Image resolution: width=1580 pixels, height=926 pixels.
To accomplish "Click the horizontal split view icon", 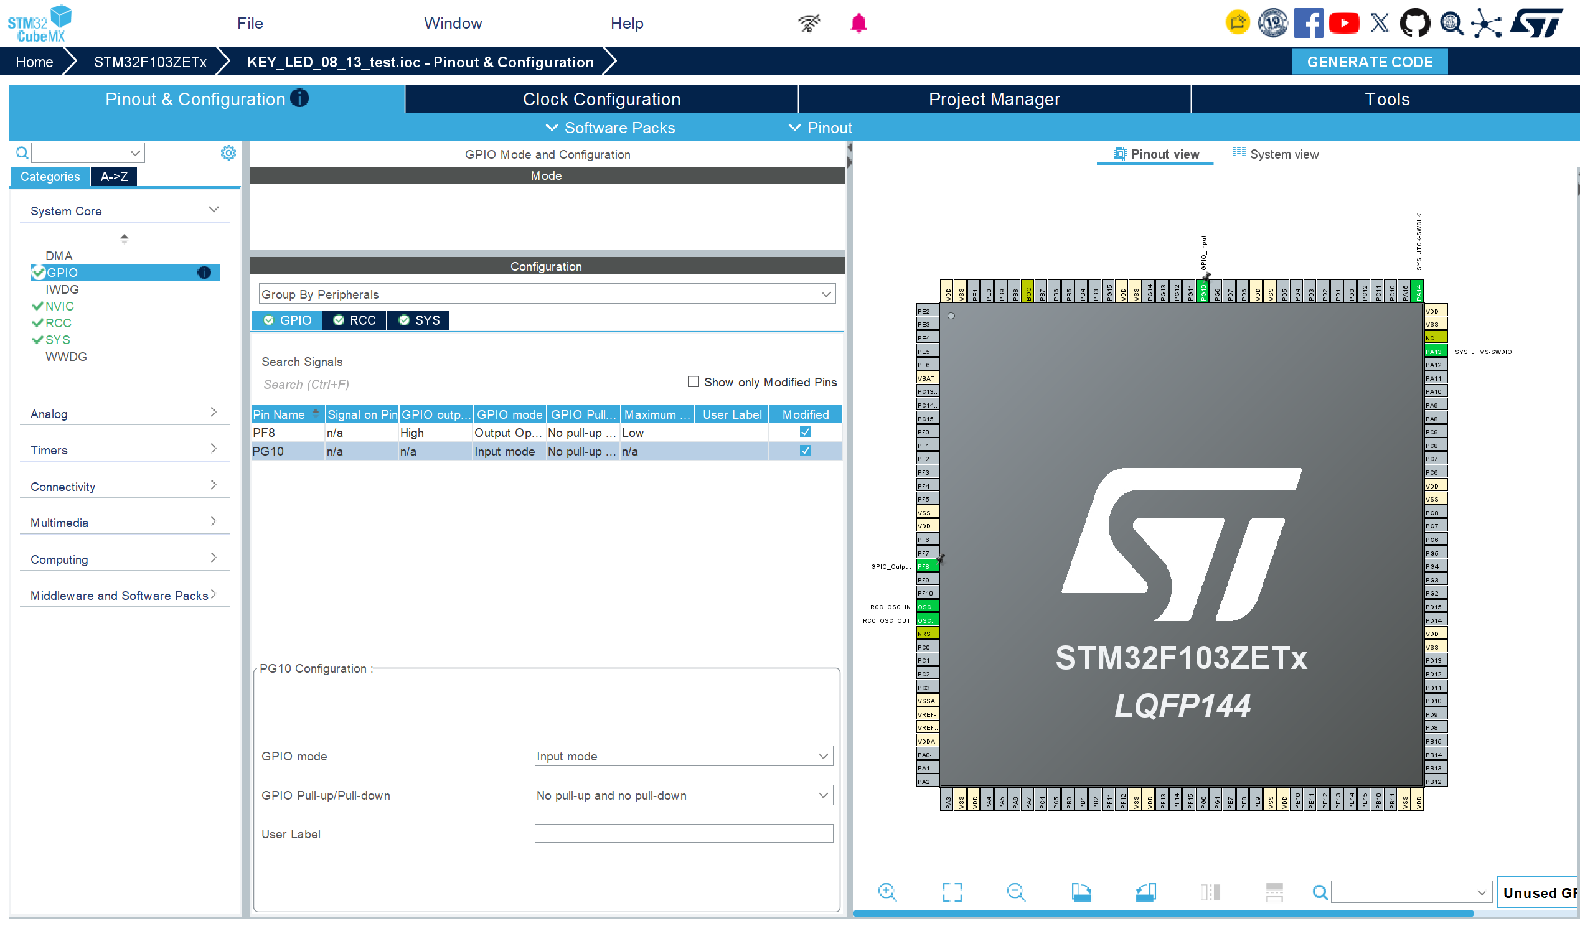I will click(1274, 892).
